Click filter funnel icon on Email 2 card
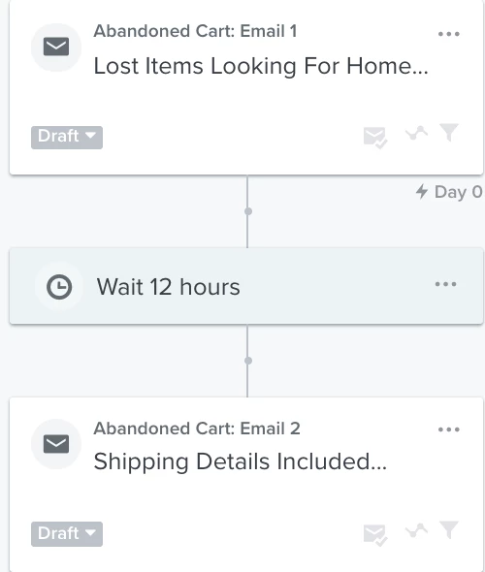 click(449, 529)
